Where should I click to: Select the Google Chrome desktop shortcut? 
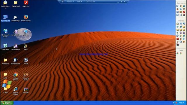15,76
